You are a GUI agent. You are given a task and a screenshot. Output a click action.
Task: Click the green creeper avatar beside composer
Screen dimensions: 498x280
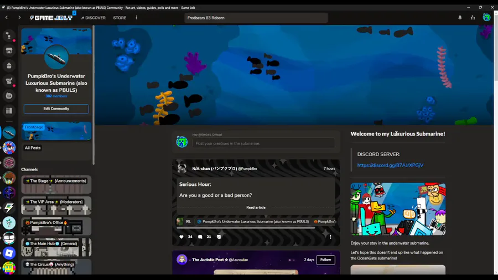[x=182, y=142]
